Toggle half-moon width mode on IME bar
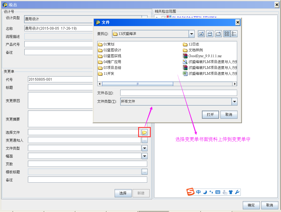The width and height of the screenshot is (281, 212). (x=205, y=192)
